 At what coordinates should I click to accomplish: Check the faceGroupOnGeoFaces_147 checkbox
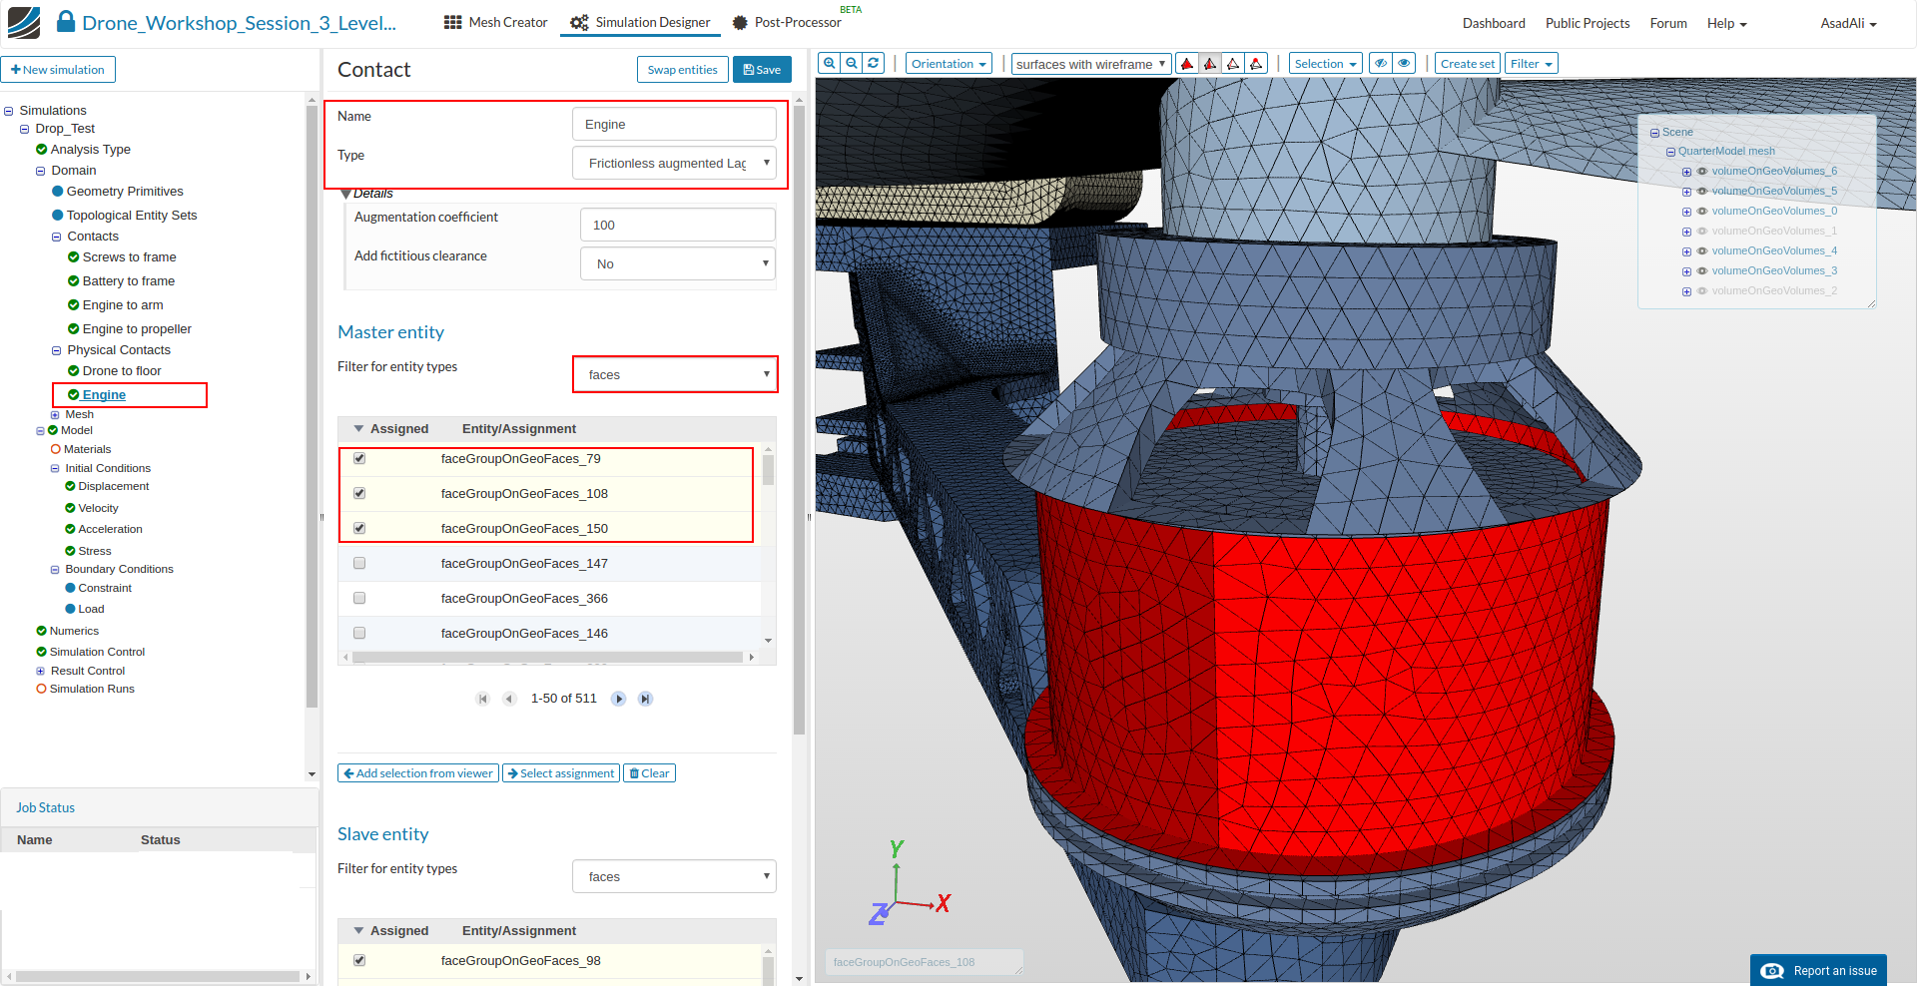[x=359, y=564]
